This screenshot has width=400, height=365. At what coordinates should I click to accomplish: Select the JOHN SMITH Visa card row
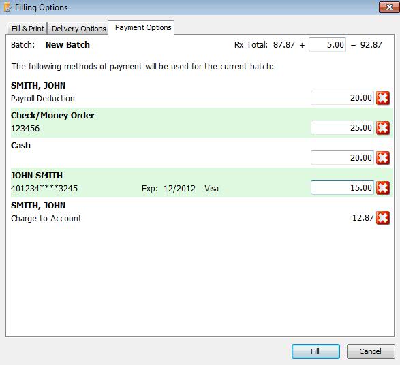pos(202,182)
